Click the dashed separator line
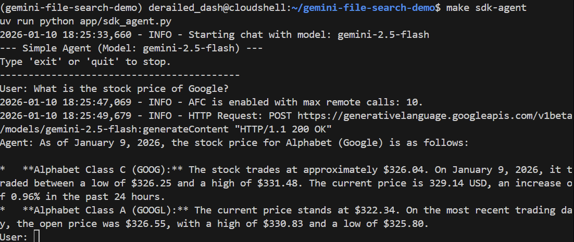Viewport: 574px width, 242px height. pyautogui.click(x=120, y=75)
